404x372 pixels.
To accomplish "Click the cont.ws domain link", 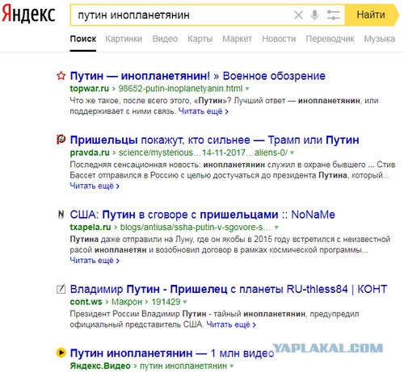I will tap(86, 302).
